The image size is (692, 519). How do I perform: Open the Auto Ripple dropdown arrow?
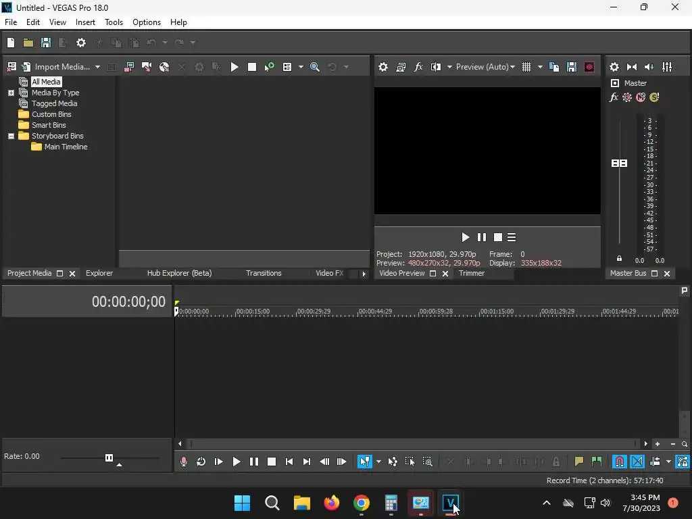point(668,462)
